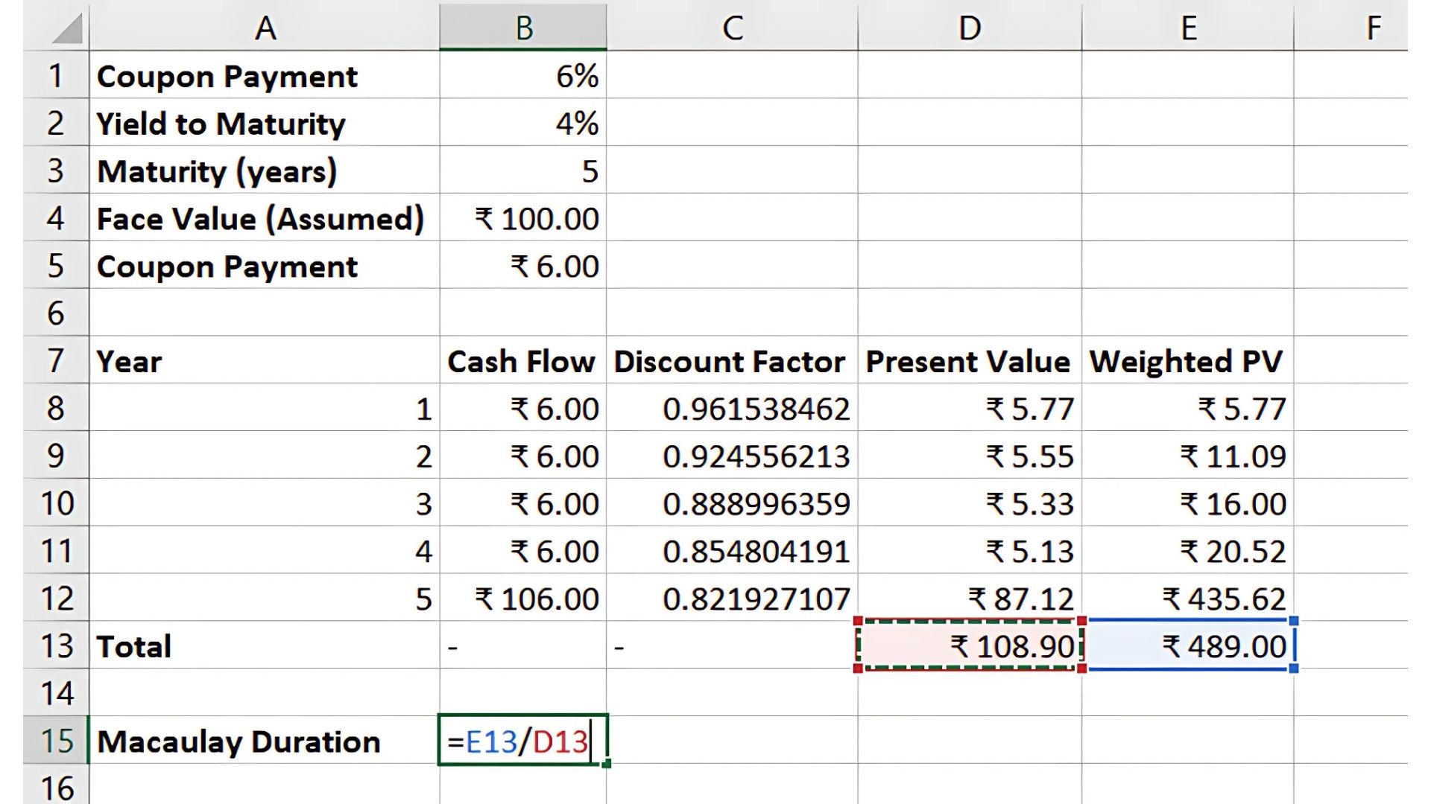Select column D header
Image resolution: width=1431 pixels, height=804 pixels.
tap(969, 28)
